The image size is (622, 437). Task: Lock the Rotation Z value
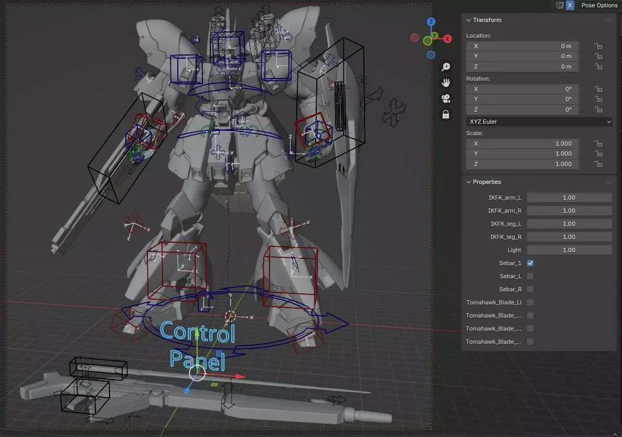pyautogui.click(x=598, y=110)
